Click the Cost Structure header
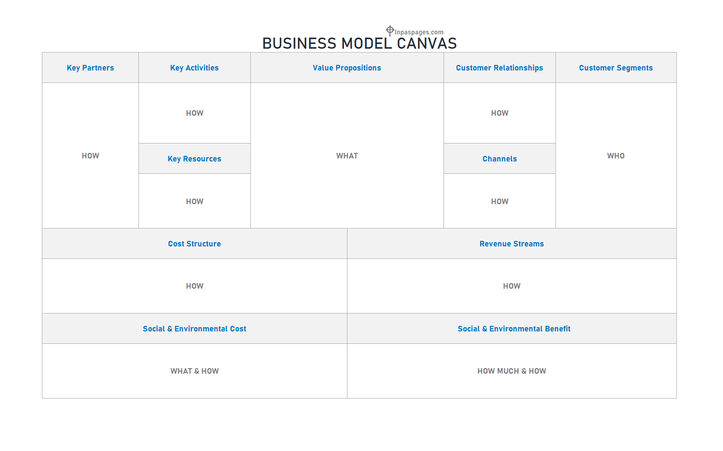The width and height of the screenshot is (723, 451). (x=194, y=243)
